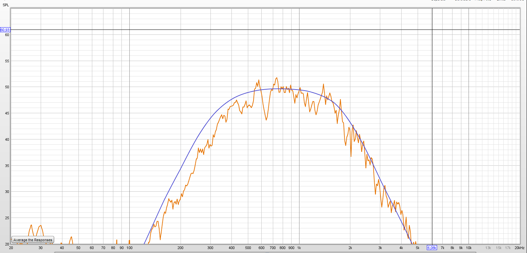
Task: Select the 6,08k frequency cursor readout
Action: click(432, 248)
